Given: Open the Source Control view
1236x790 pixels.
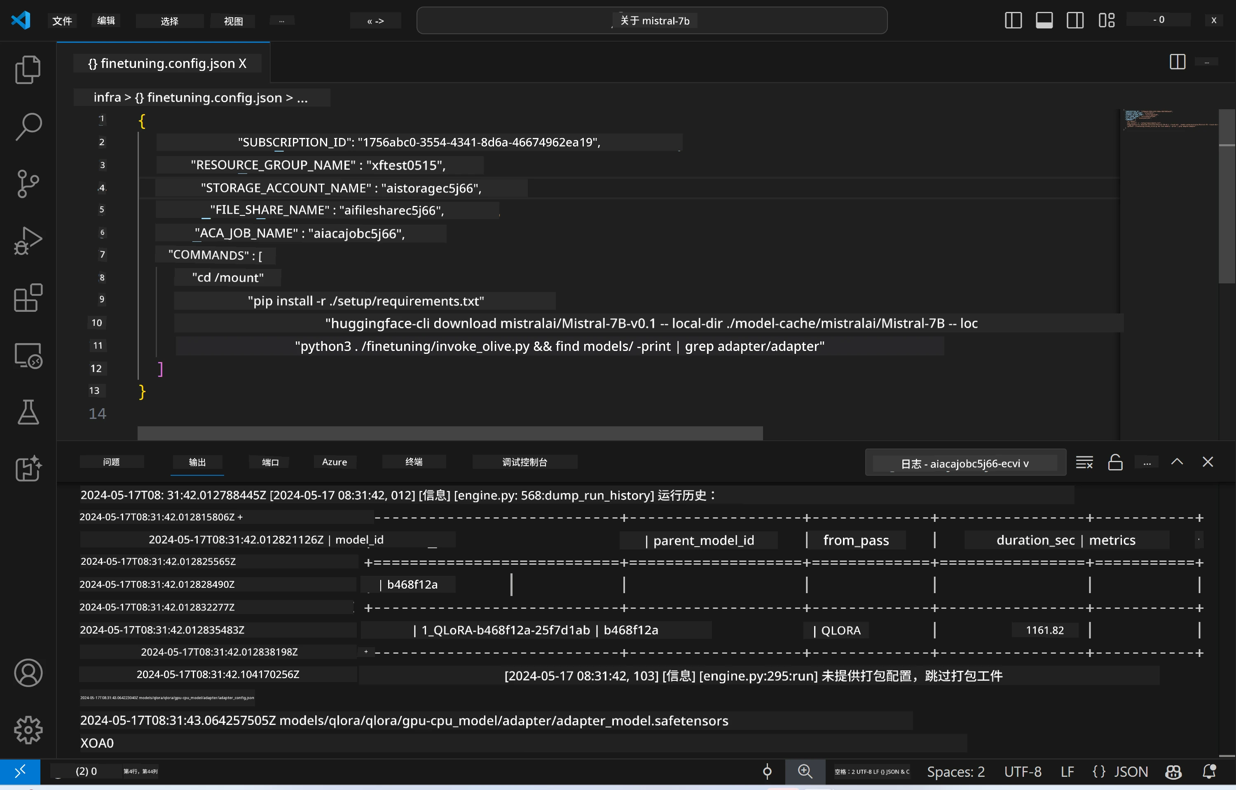Looking at the screenshot, I should (28, 184).
